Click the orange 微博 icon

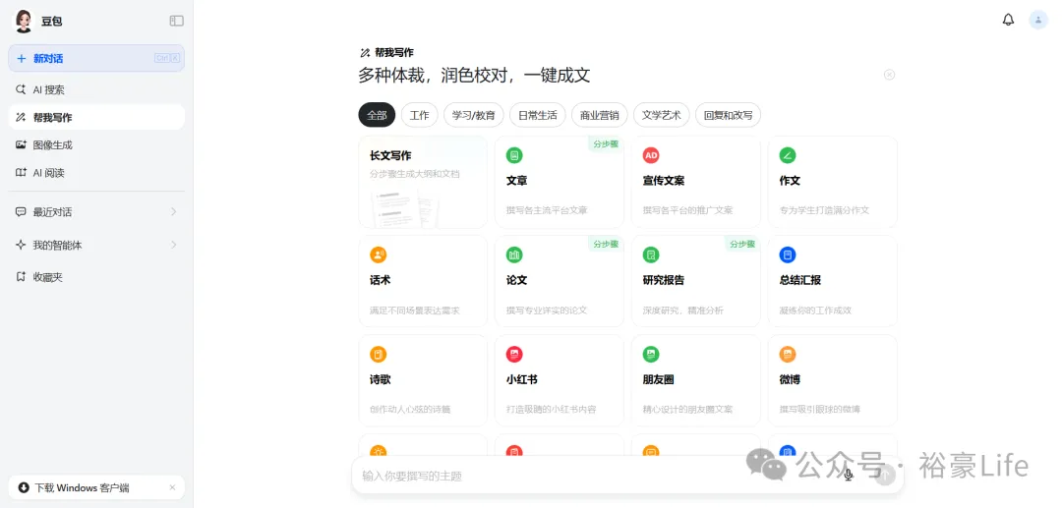point(788,354)
